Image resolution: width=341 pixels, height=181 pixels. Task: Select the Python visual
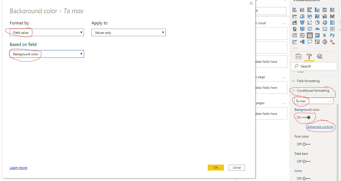coord(332,35)
